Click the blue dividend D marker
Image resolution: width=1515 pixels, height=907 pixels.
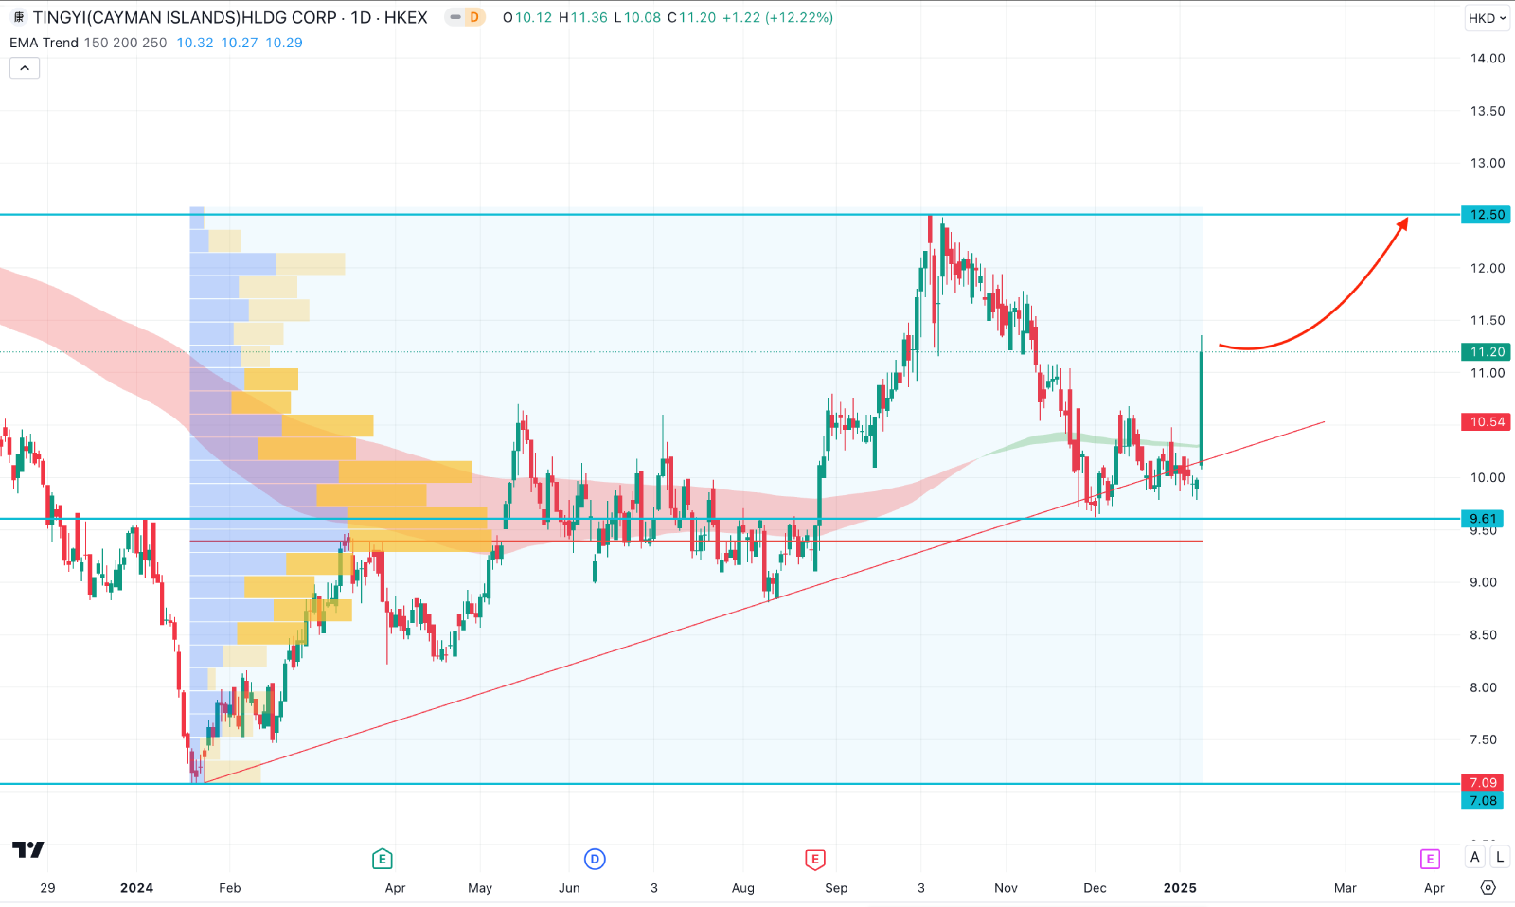(x=595, y=859)
